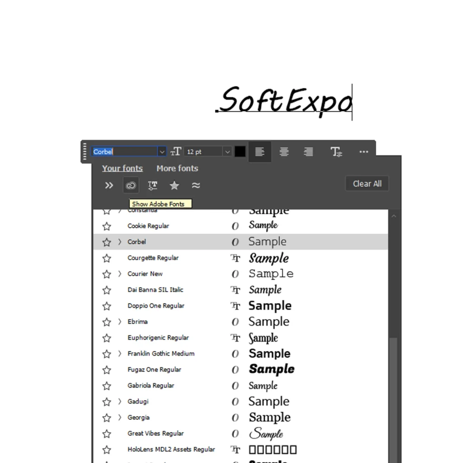
Task: Favorite Cookie Regular using its star
Action: pos(107,226)
